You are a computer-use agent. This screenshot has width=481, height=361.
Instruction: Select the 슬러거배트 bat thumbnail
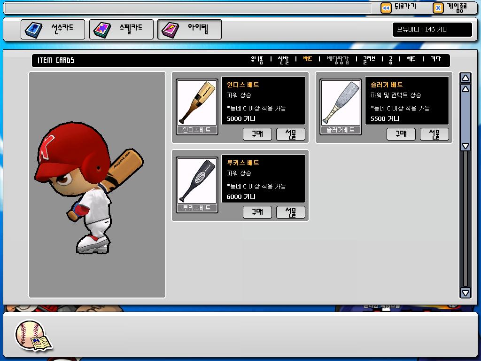coord(341,107)
